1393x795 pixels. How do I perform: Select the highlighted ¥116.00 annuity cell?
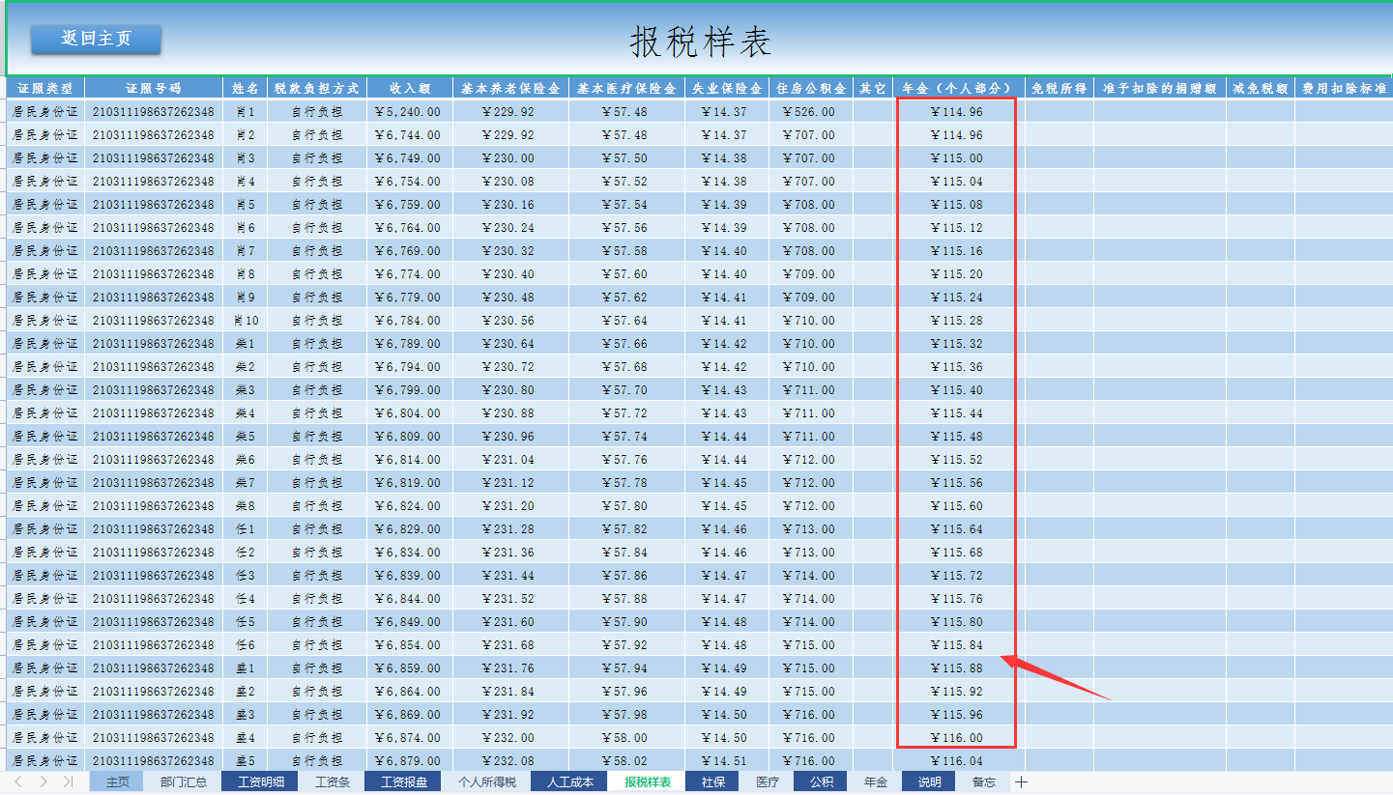955,737
